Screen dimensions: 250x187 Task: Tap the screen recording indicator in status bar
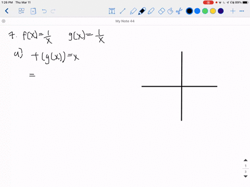pyautogui.click(x=208, y=3)
